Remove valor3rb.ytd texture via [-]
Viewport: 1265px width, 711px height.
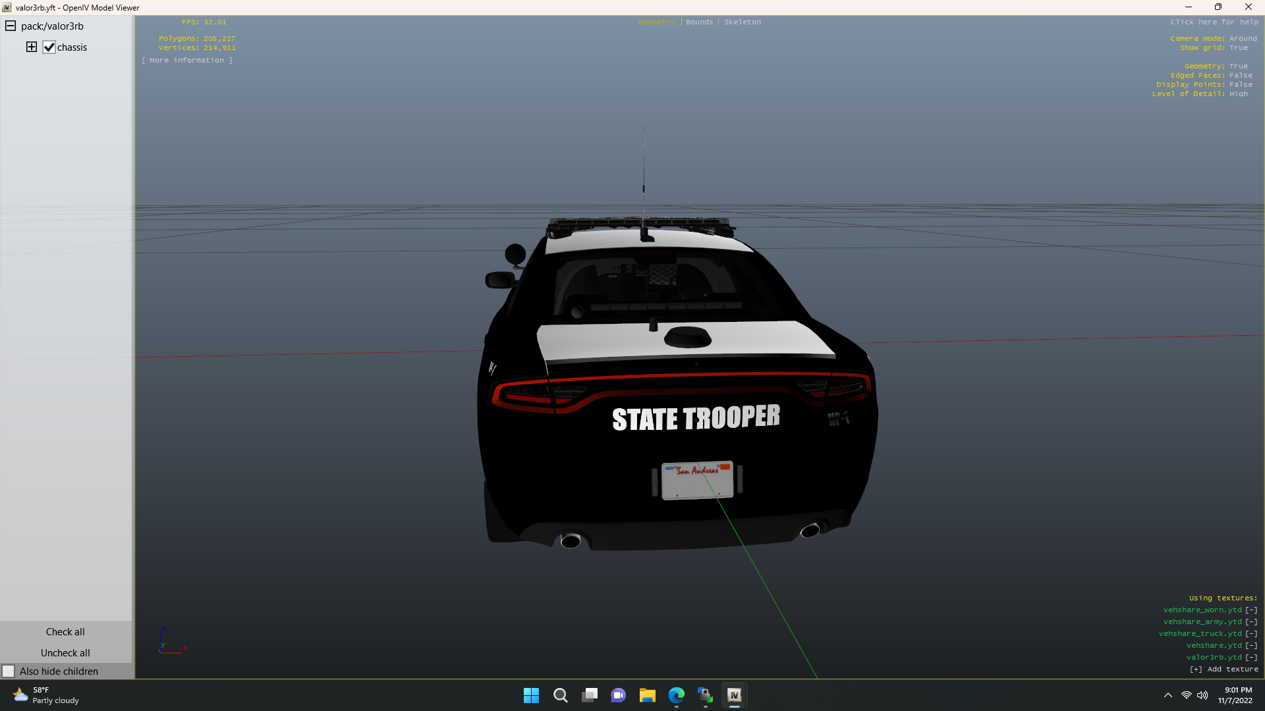click(1251, 657)
